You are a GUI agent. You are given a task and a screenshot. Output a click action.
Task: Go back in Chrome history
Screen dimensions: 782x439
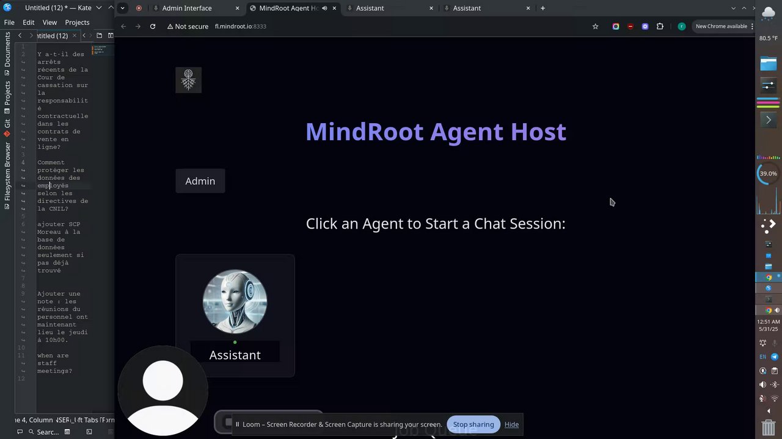click(x=123, y=26)
